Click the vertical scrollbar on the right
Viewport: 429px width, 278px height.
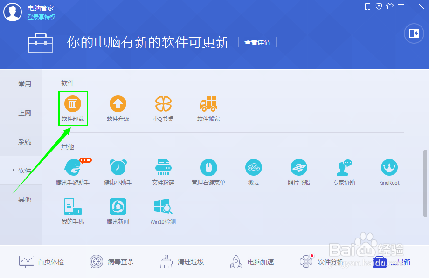[425, 183]
